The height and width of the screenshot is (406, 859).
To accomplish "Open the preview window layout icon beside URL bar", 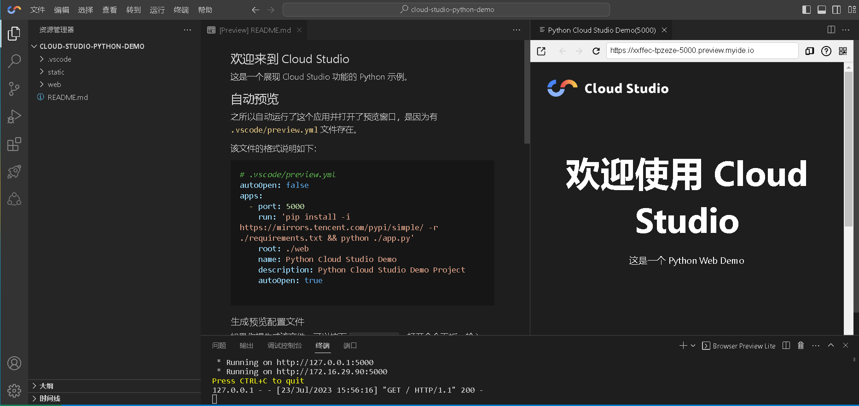I will click(x=810, y=51).
